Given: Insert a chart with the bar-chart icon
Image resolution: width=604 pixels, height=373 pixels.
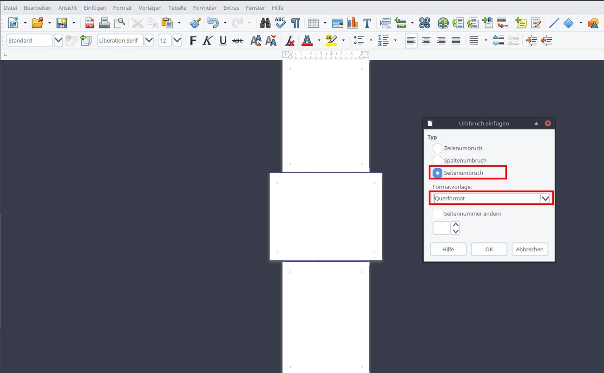Looking at the screenshot, I should tap(353, 22).
